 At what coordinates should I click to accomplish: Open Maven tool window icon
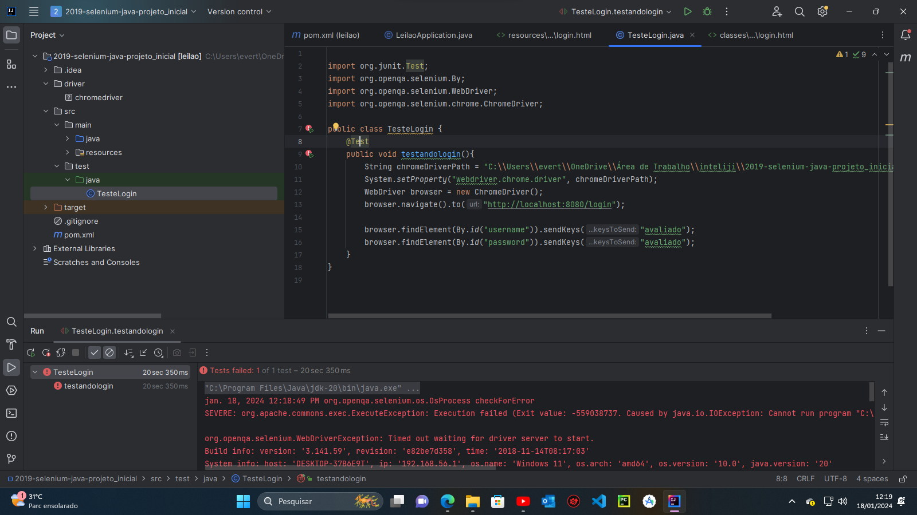[906, 57]
